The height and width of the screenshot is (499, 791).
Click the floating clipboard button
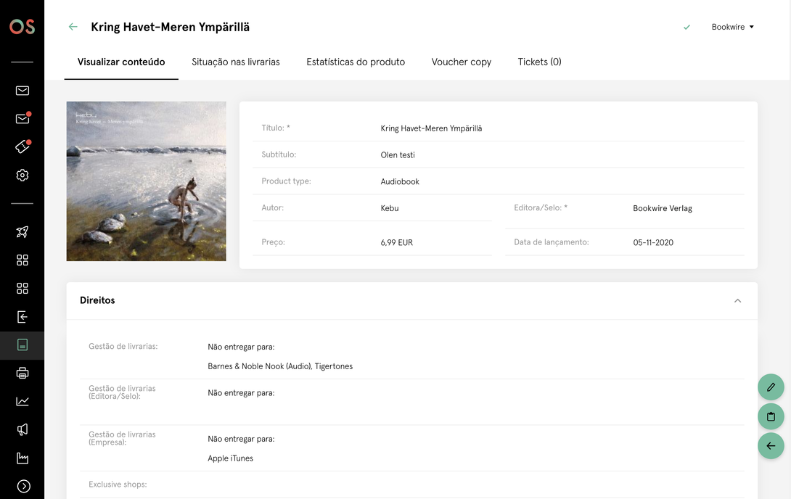click(771, 416)
